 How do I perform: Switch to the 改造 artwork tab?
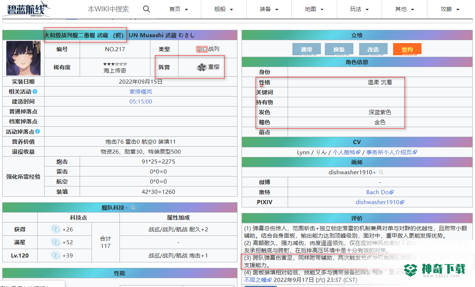click(373, 49)
